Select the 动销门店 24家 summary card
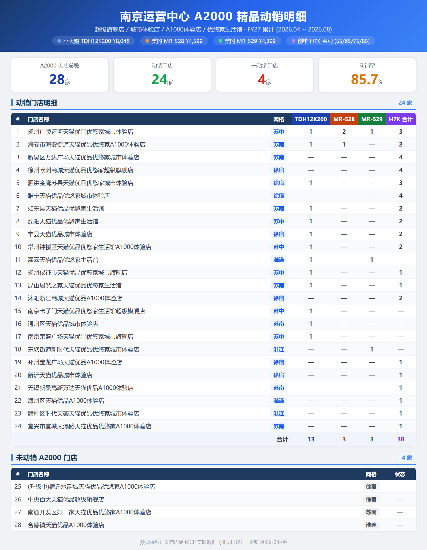427x550 pixels. 162,75
